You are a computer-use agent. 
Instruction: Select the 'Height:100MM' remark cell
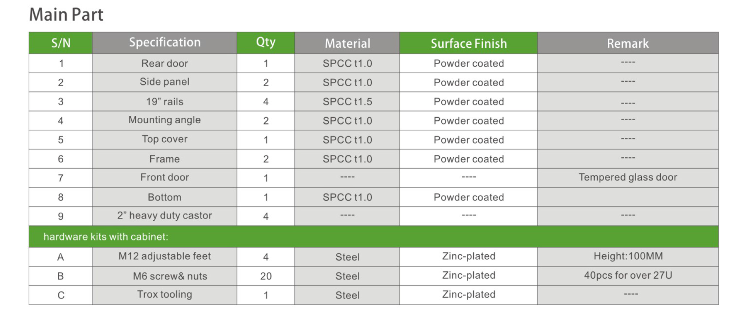point(627,256)
